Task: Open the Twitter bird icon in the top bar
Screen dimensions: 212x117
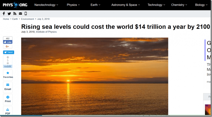Action: pyautogui.click(x=9, y=14)
